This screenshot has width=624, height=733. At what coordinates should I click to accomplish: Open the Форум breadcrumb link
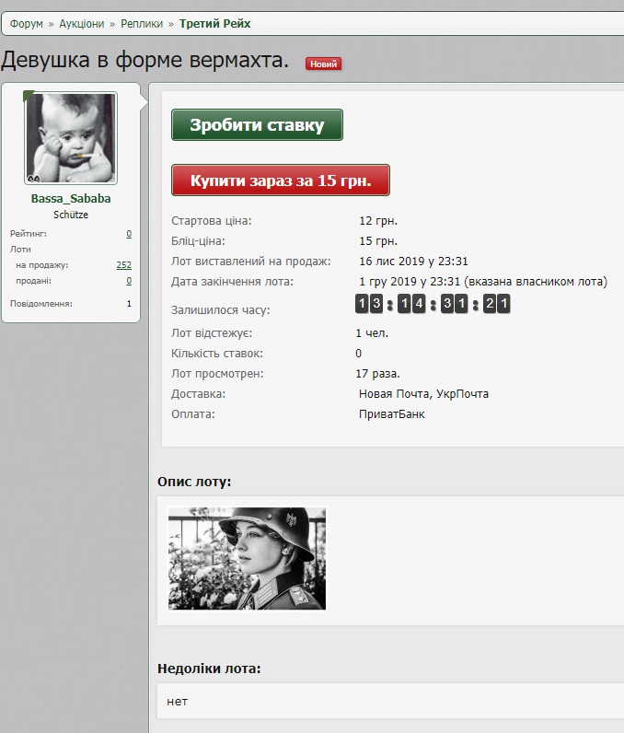tap(26, 23)
